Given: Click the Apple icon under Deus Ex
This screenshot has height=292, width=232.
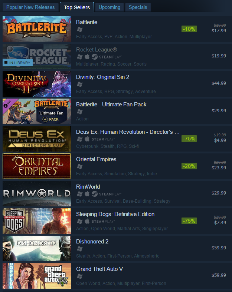Looking at the screenshot, I should tap(87, 139).
